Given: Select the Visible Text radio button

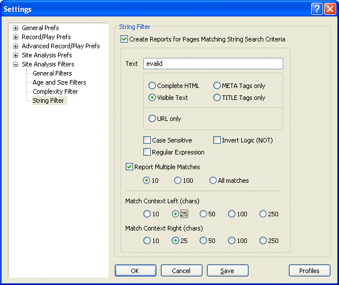Looking at the screenshot, I should pyautogui.click(x=152, y=98).
